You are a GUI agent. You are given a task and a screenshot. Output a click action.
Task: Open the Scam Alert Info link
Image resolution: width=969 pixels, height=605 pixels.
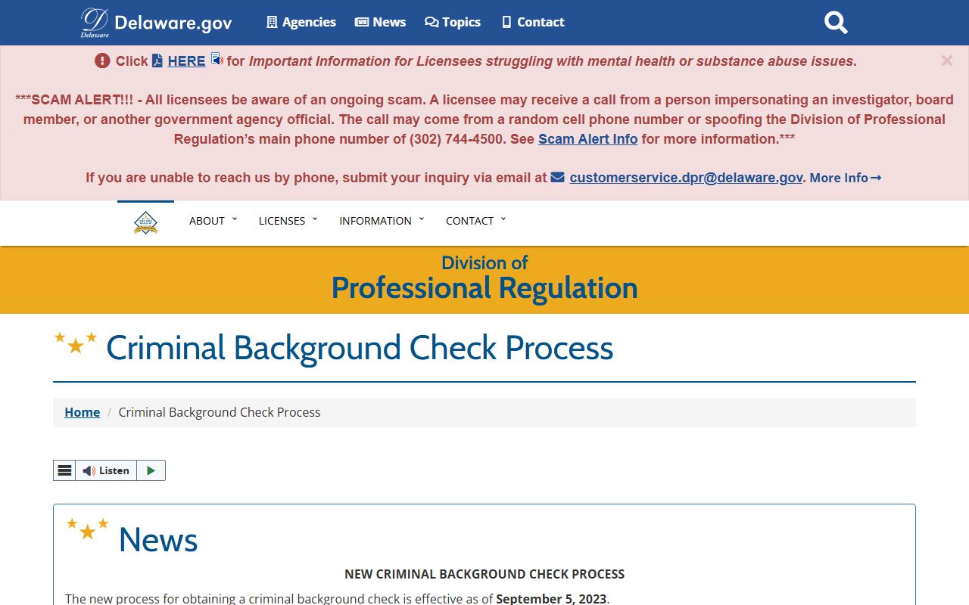588,139
